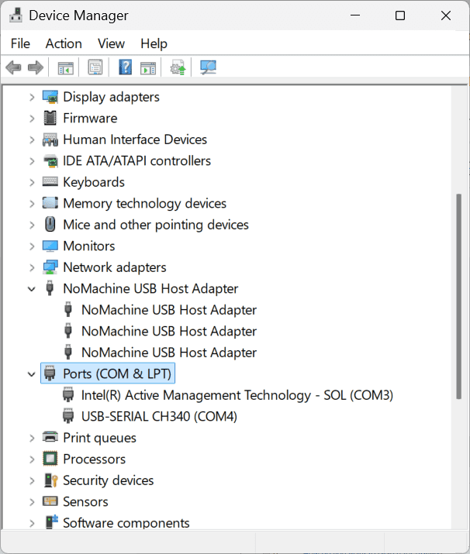Click Show/Hide Console Tree toolbar icon
470x554 pixels.
[66, 68]
